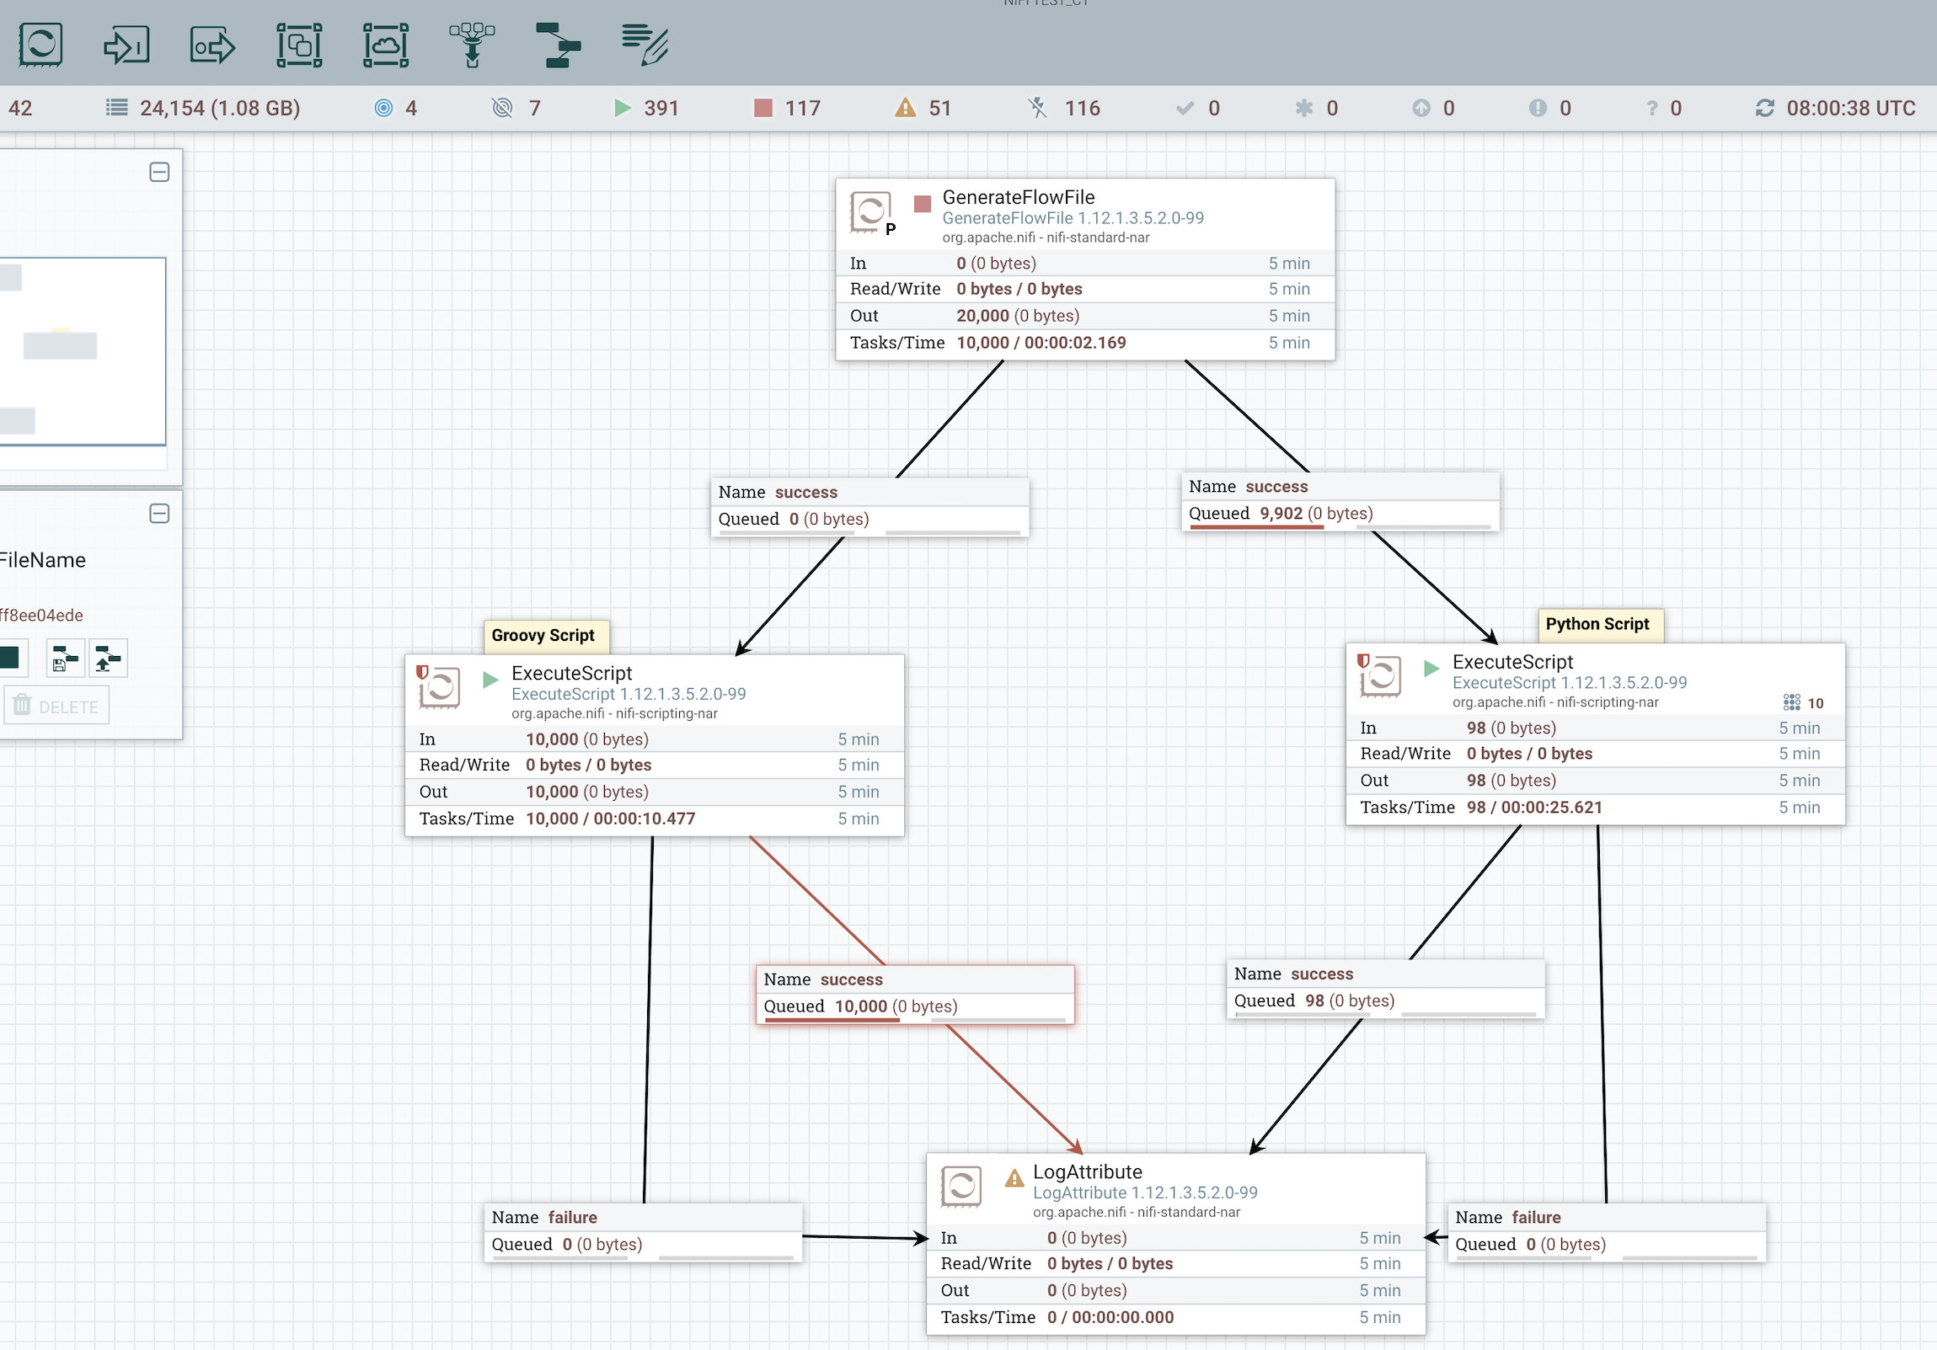Click Upload Template icon in Operate panel
The height and width of the screenshot is (1350, 1937).
coord(107,659)
